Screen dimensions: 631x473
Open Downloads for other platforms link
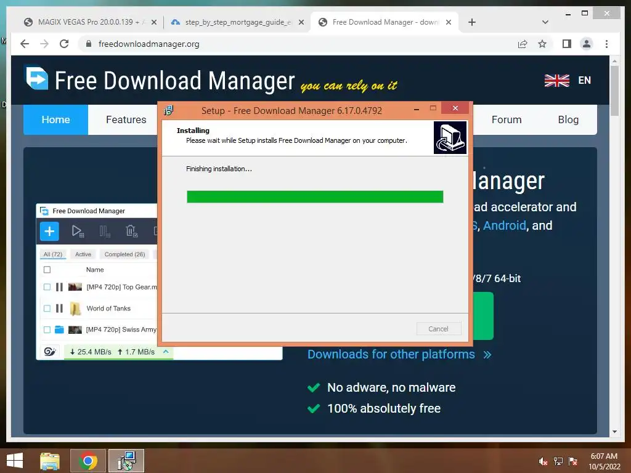tap(399, 354)
